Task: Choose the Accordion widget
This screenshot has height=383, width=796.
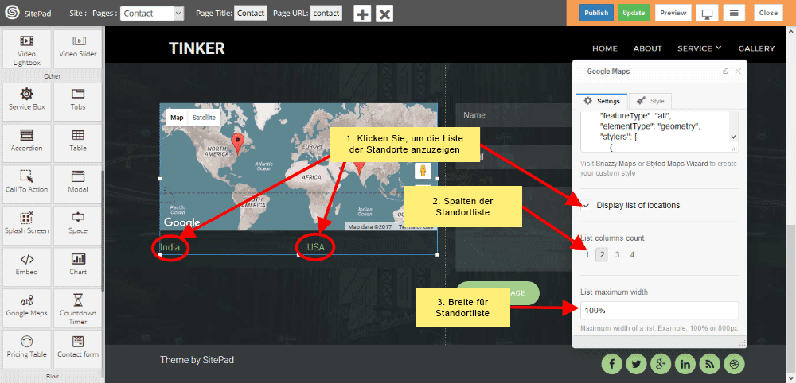Action: click(x=26, y=143)
